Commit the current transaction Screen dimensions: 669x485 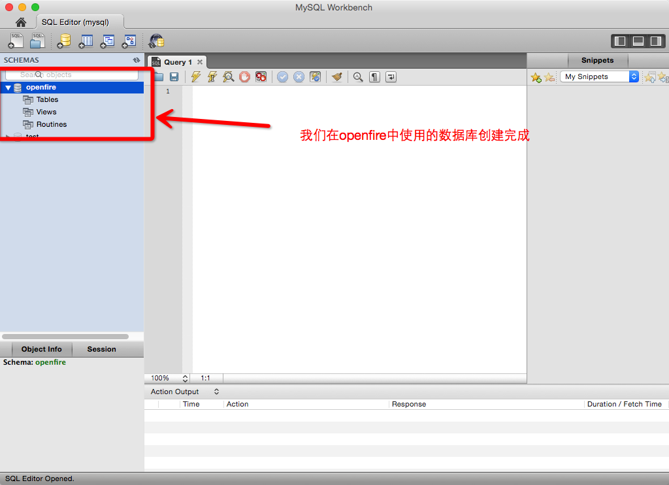click(x=282, y=77)
